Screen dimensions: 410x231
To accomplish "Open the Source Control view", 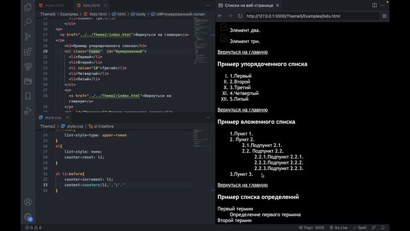I will coord(28,37).
